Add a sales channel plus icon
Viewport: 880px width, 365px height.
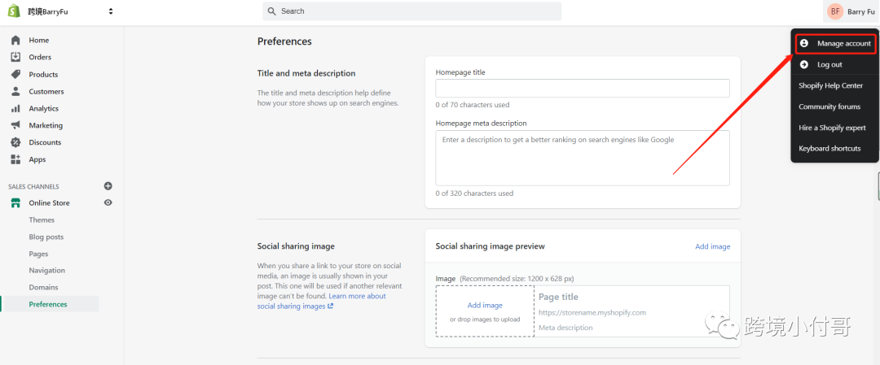108,186
